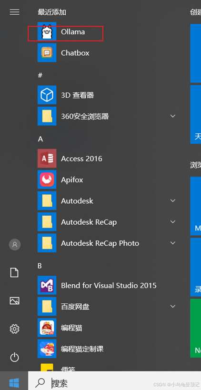
Task: Select the 编程猫定制课 label
Action: coord(82,349)
